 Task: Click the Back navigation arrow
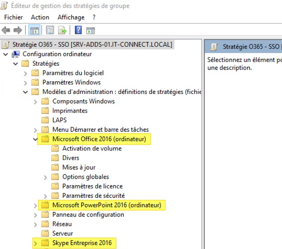6,30
